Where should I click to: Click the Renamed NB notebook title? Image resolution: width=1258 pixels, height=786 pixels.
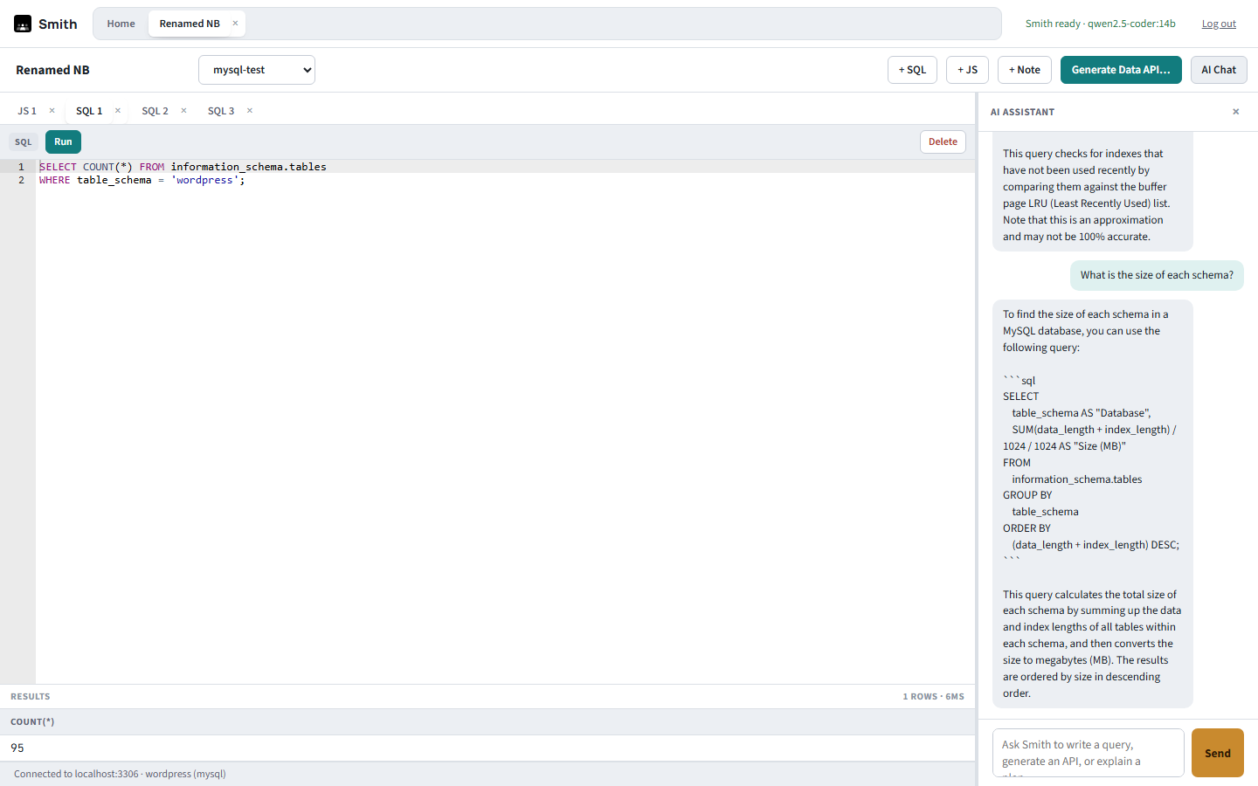52,70
